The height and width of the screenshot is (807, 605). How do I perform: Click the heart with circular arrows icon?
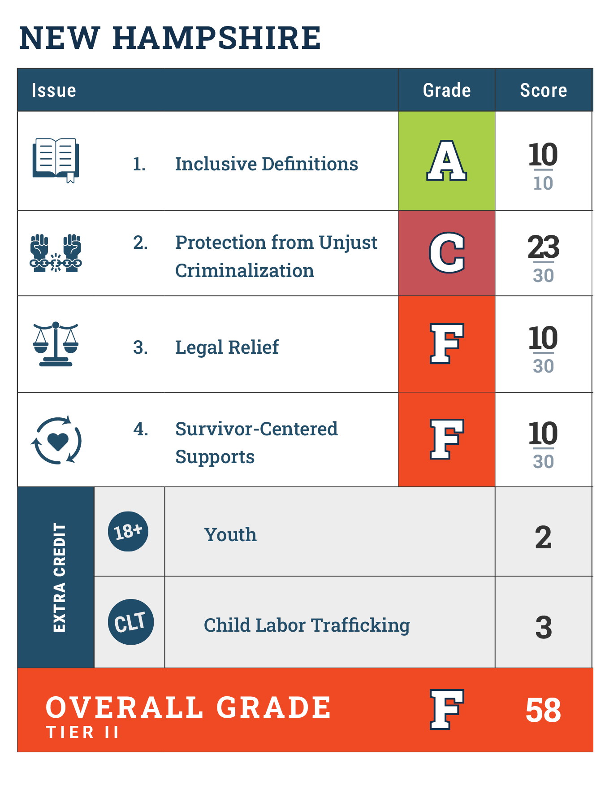(56, 440)
